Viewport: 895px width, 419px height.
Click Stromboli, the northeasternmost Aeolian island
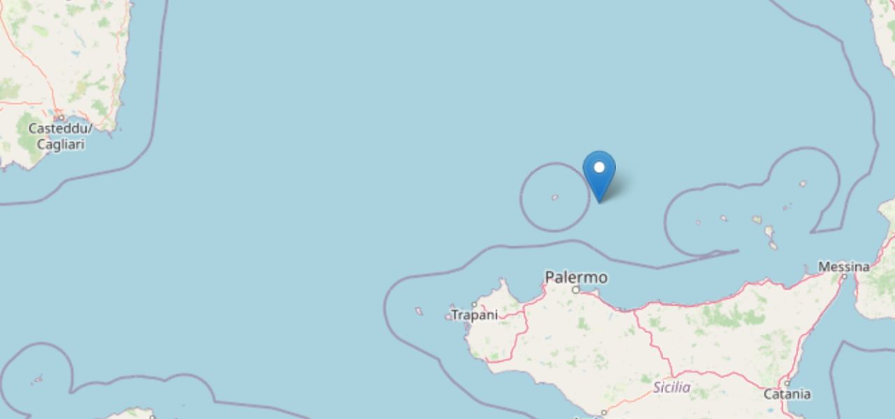[x=803, y=184]
